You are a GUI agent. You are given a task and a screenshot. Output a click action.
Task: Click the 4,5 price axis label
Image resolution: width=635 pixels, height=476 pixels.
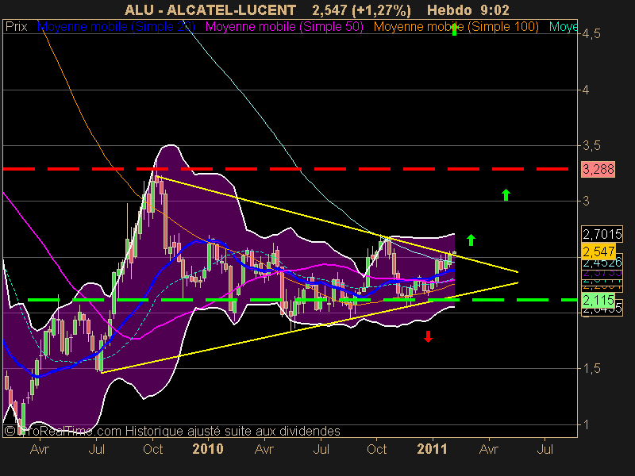[x=591, y=34]
